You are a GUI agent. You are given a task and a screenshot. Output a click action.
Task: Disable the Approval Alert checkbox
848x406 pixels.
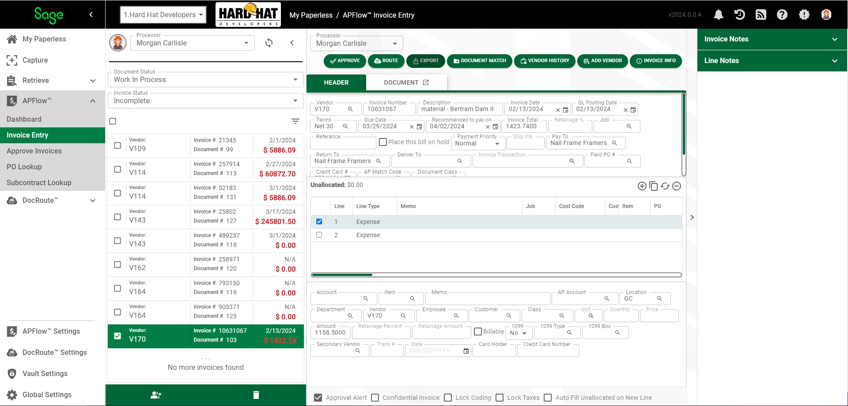point(318,398)
